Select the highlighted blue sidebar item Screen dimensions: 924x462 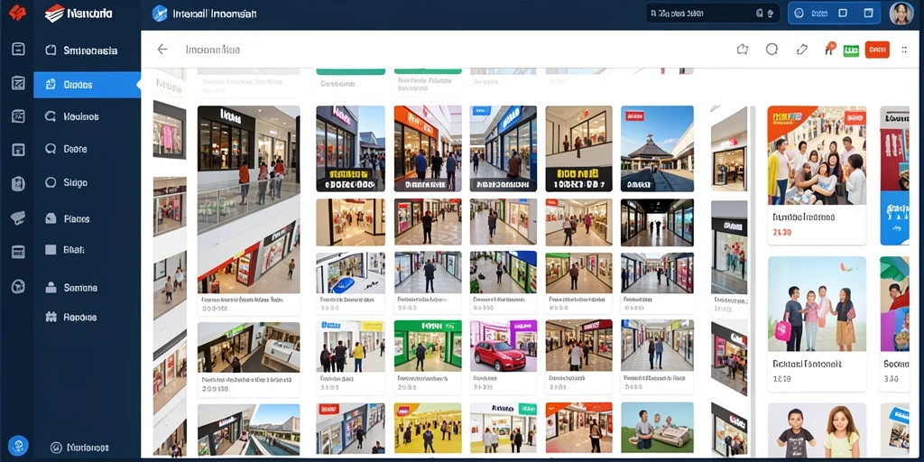[88, 85]
